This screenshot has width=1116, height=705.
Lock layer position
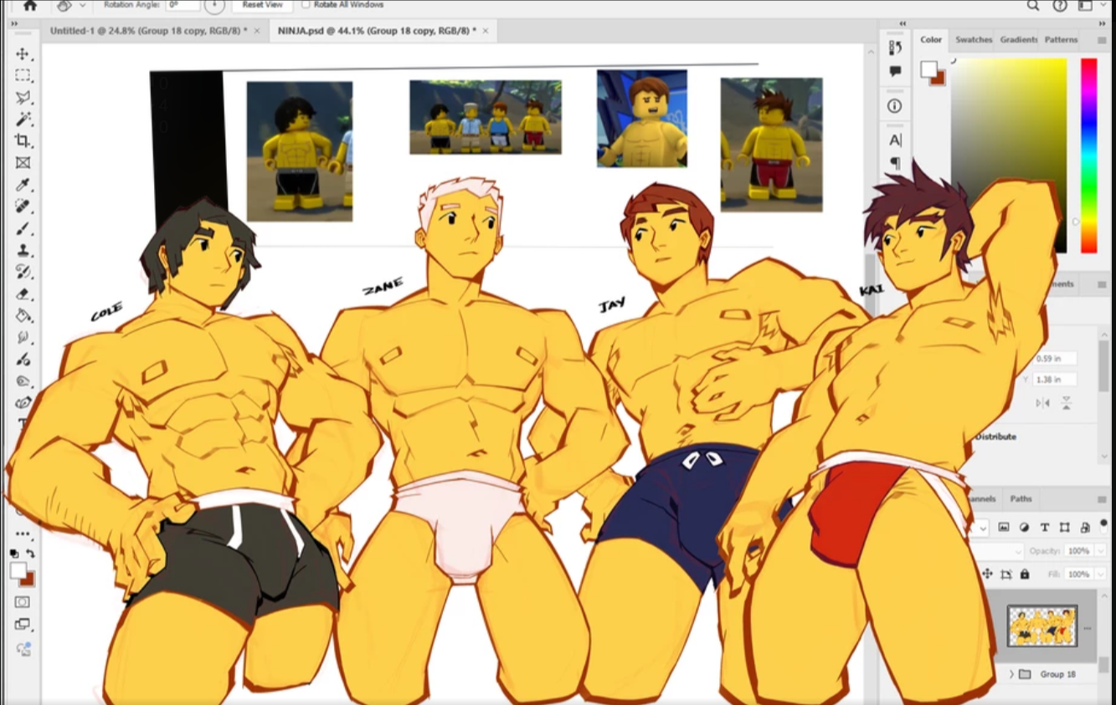click(x=987, y=575)
